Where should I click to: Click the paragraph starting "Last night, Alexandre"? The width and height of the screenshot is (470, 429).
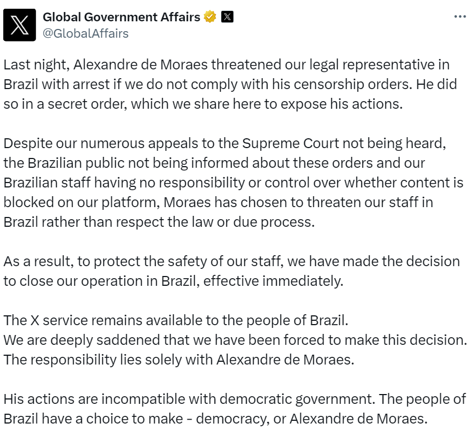tap(230, 85)
